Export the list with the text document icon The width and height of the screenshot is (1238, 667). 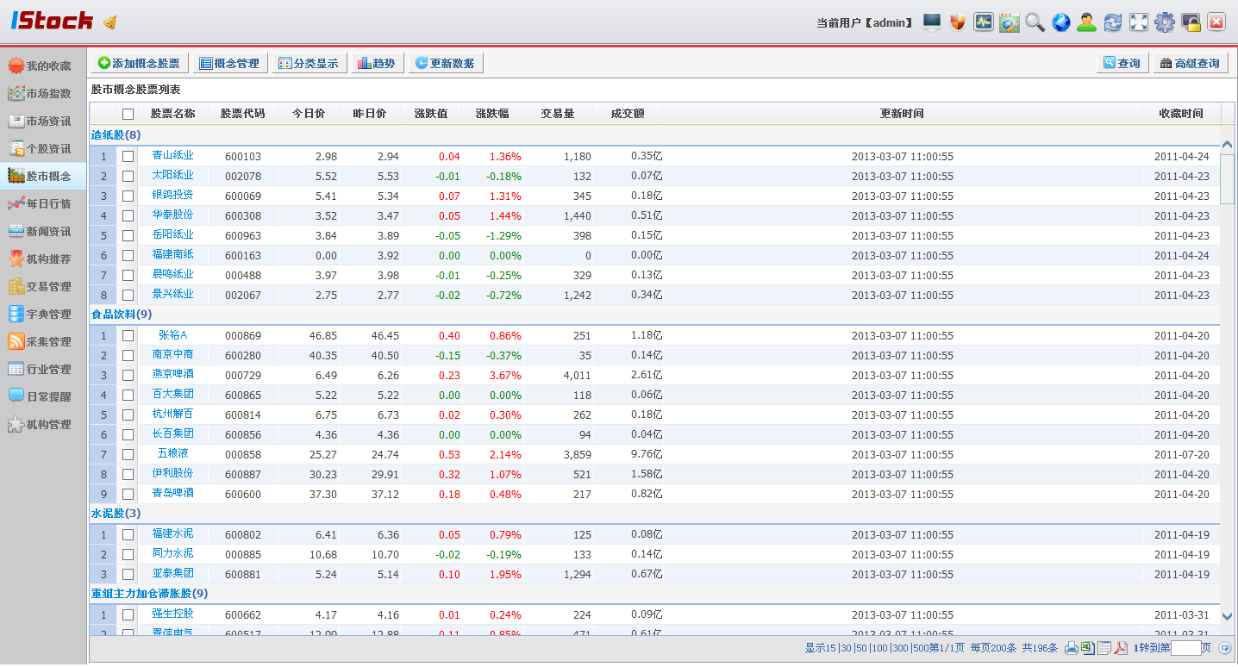click(1104, 648)
